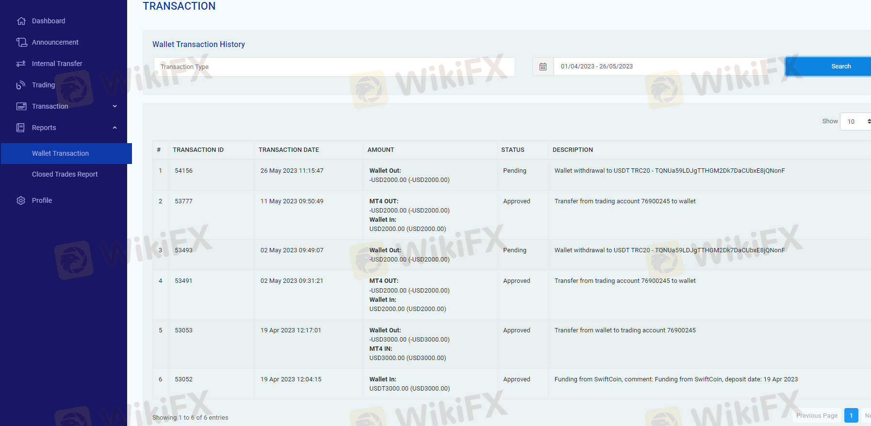The width and height of the screenshot is (871, 426).
Task: Click the Previous Page button
Action: click(817, 415)
